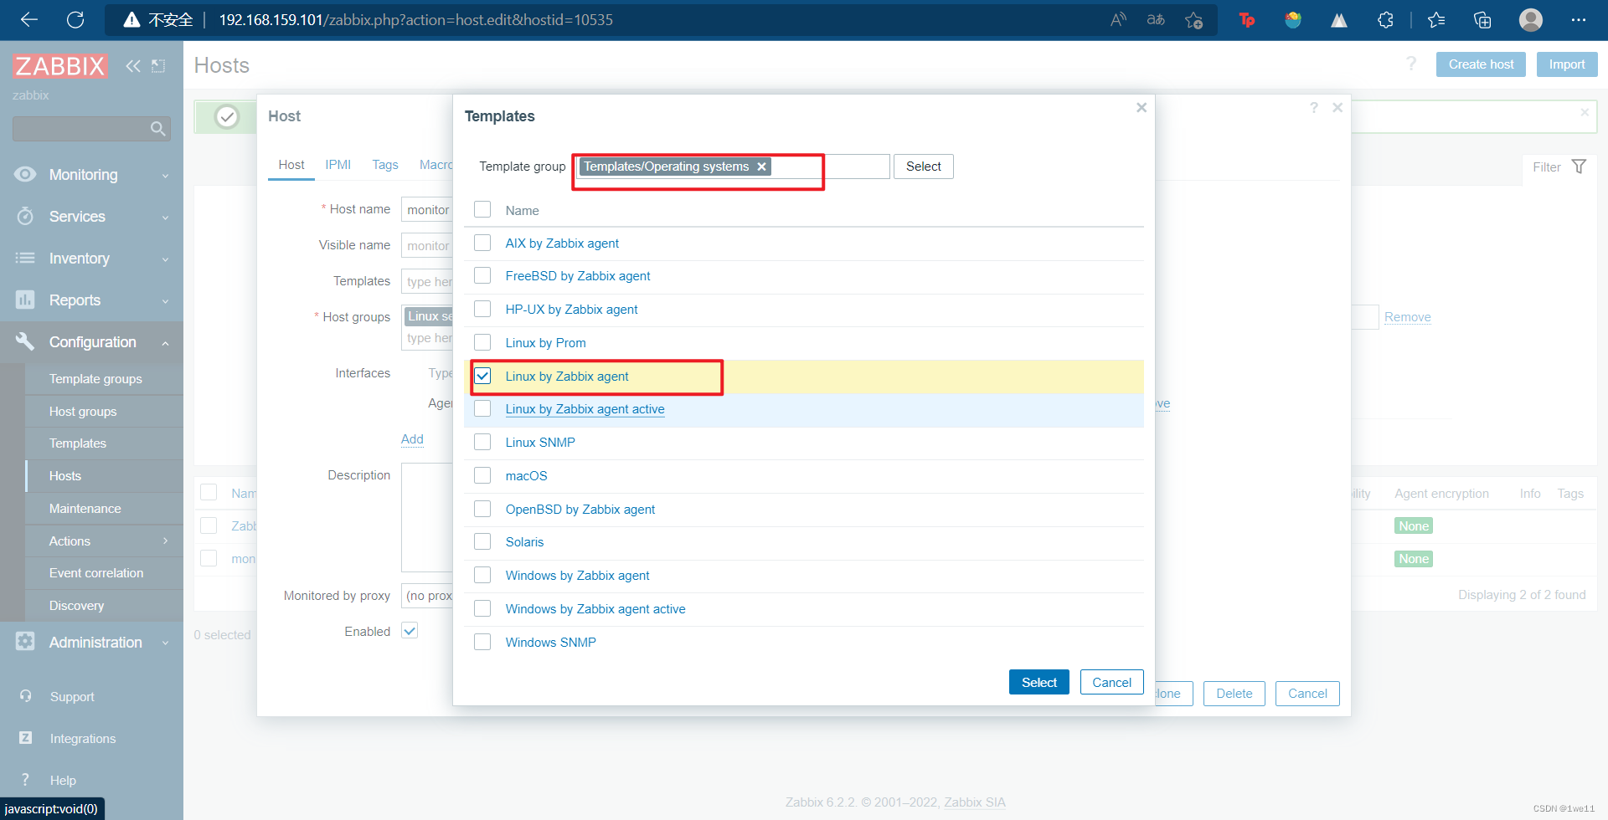
Task: Open the favorites list icon
Action: 1436,20
